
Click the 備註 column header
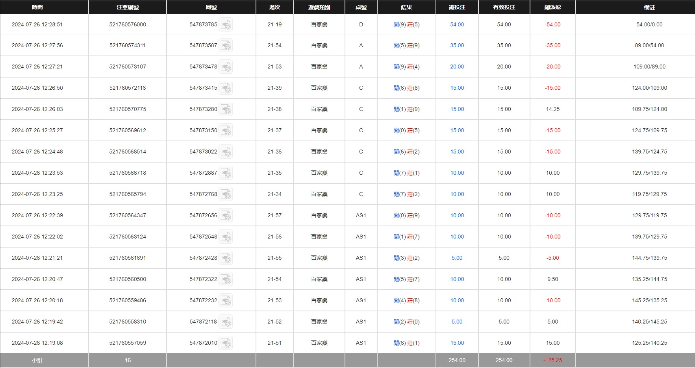[649, 7]
